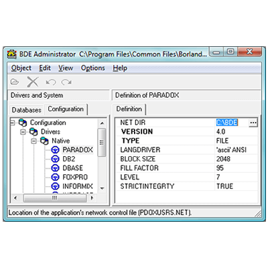Viewport: 268px width, 268px height.
Task: Click tree scrollbar up arrow
Action: [x=102, y=123]
